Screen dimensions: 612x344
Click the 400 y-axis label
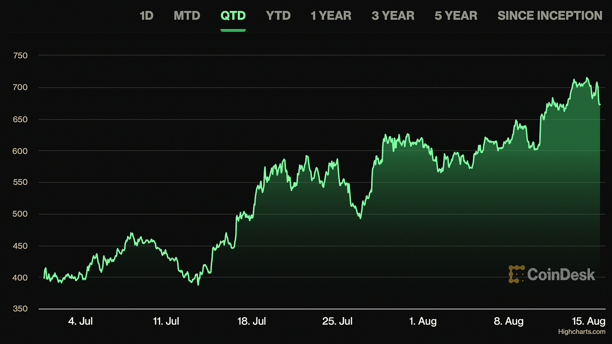20,278
